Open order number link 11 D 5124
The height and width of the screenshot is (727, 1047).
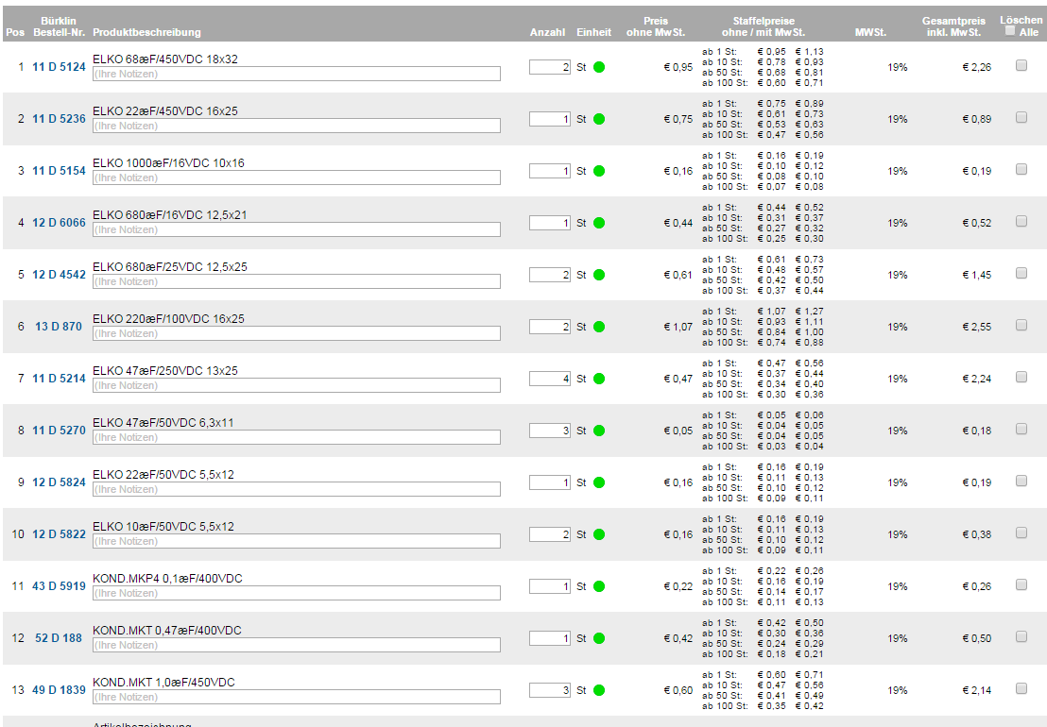59,67
